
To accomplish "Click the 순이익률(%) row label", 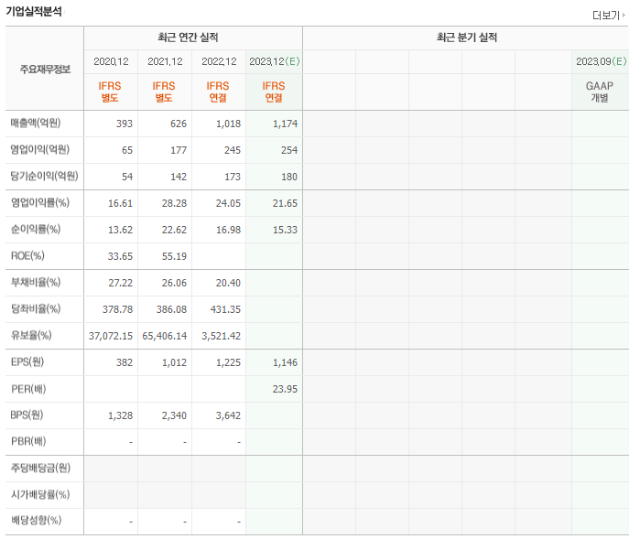I will [x=36, y=229].
